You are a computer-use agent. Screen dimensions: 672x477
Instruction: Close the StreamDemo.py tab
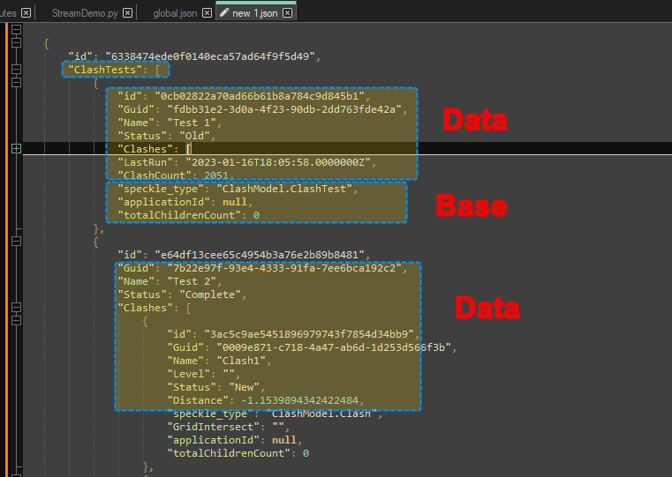point(128,12)
